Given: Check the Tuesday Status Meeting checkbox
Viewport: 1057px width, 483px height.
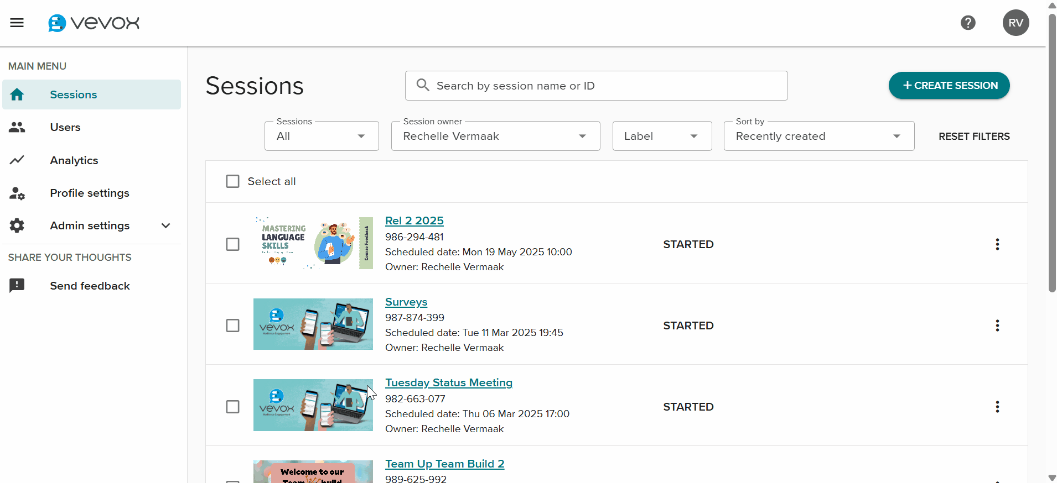Looking at the screenshot, I should pos(233,407).
